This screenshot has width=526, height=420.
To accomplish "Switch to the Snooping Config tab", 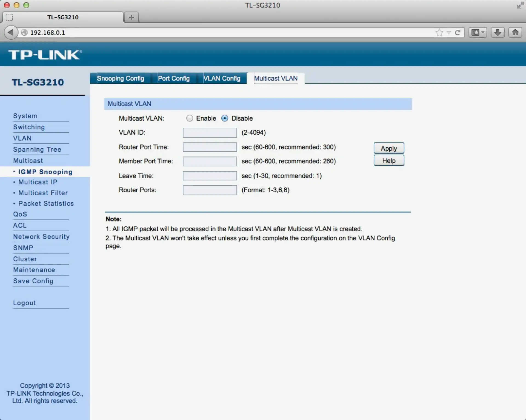I will [x=121, y=78].
